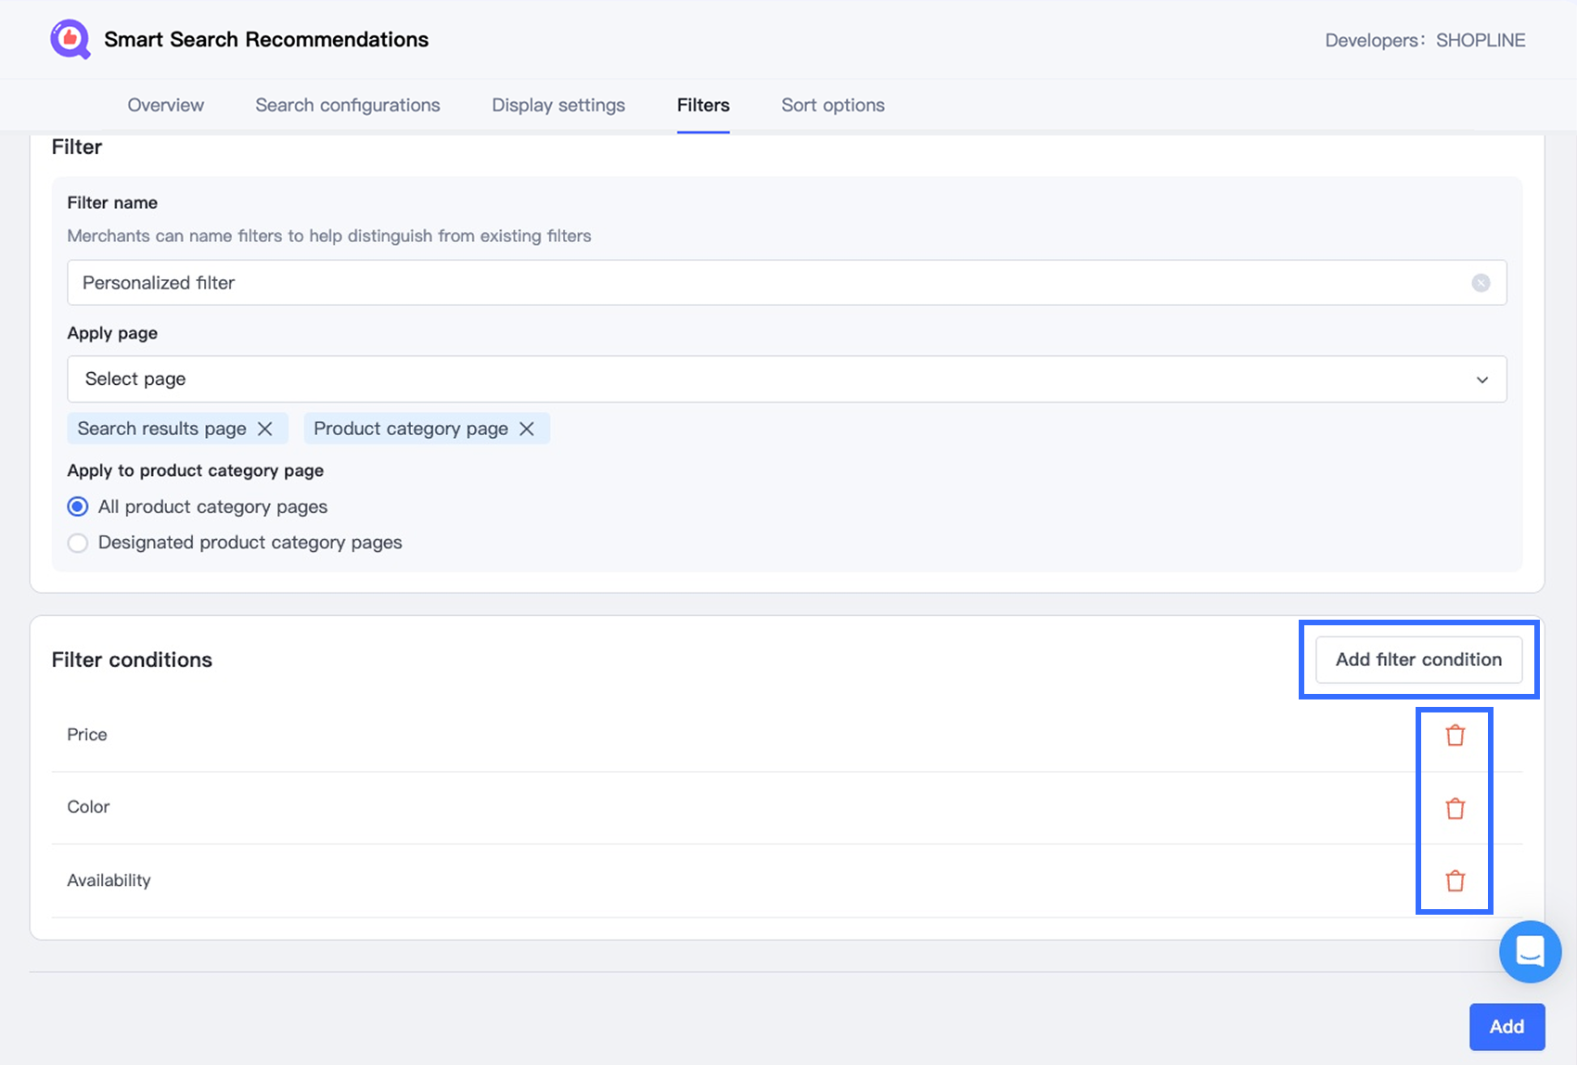Click the Apply page dropdown chevron

click(x=1481, y=379)
